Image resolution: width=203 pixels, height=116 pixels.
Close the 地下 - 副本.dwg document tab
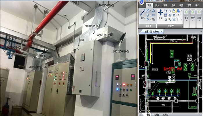[x=162, y=31]
